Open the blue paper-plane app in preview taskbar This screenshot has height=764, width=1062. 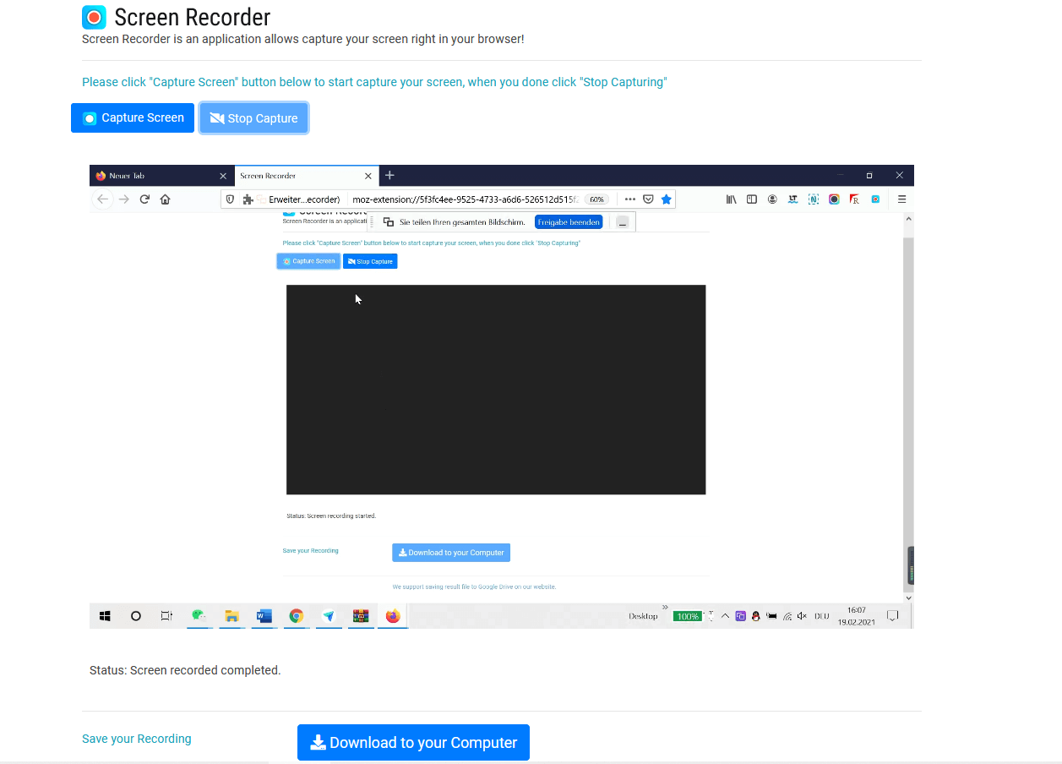pos(329,616)
